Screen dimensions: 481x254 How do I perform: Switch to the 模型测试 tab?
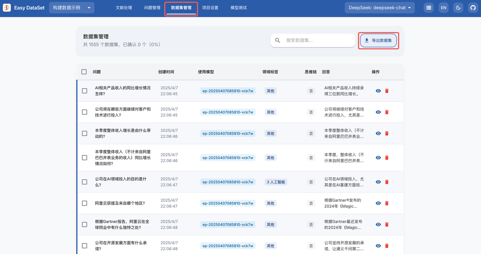coord(239,8)
